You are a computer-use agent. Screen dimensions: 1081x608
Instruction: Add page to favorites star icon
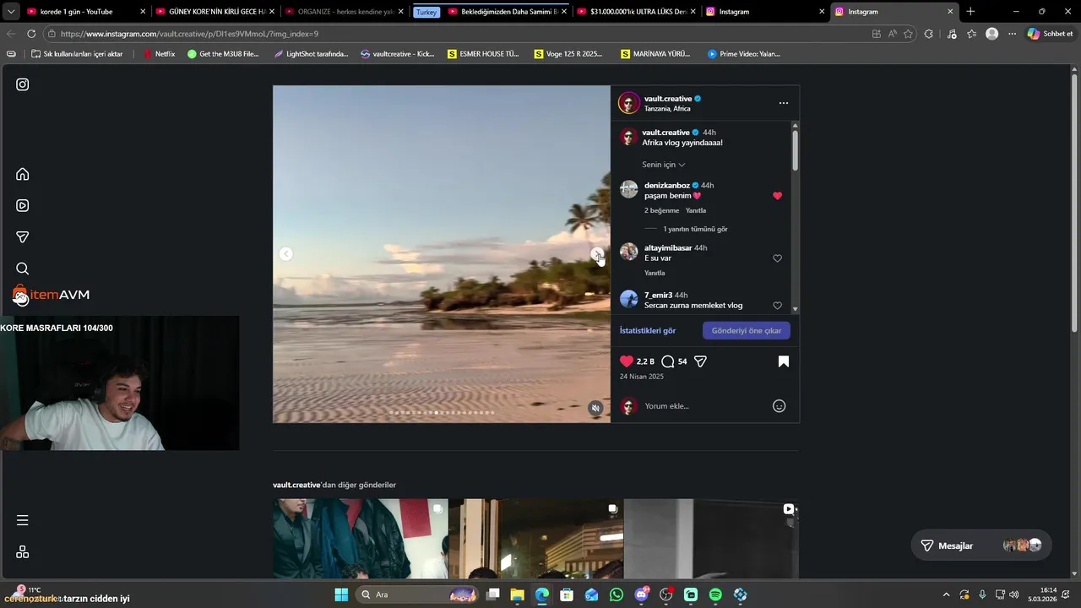click(x=909, y=34)
